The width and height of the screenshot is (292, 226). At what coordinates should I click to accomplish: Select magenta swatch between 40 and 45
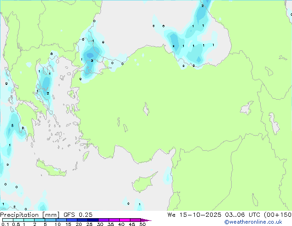[125, 220]
